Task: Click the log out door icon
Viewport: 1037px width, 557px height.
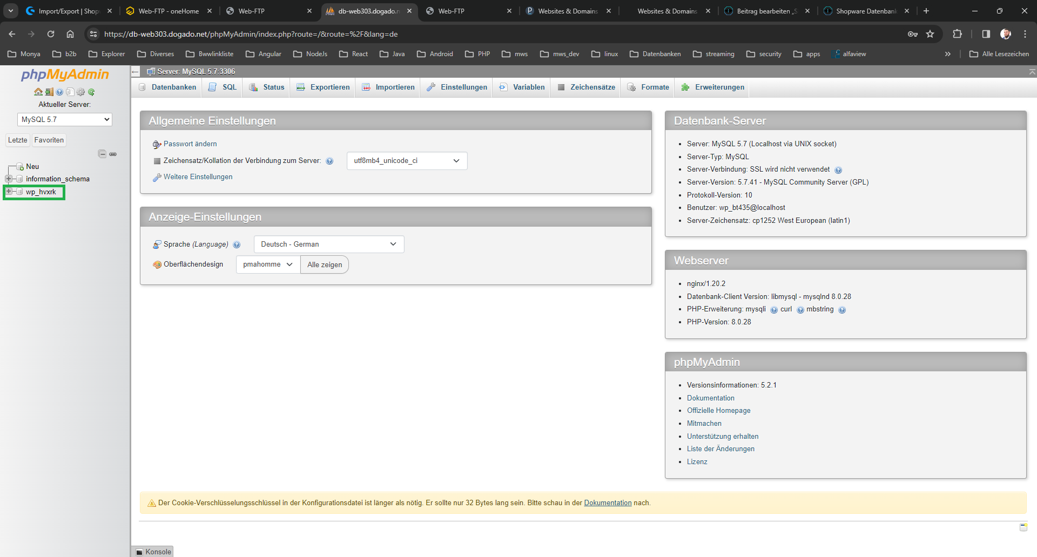Action: [49, 92]
